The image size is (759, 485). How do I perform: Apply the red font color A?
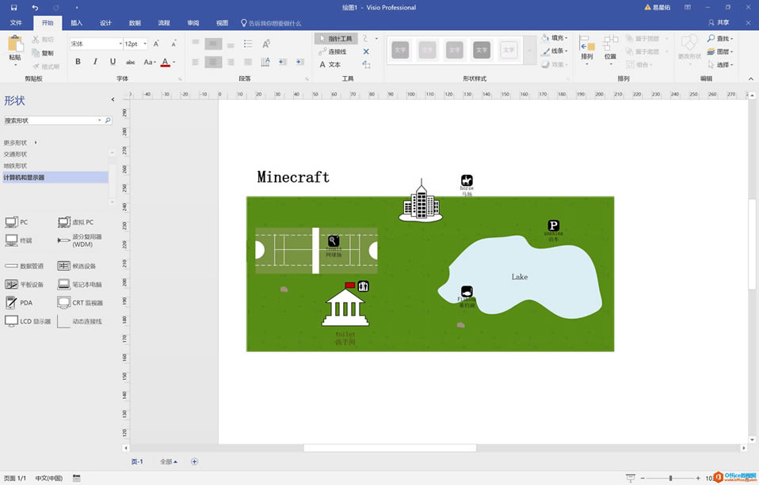click(x=165, y=62)
